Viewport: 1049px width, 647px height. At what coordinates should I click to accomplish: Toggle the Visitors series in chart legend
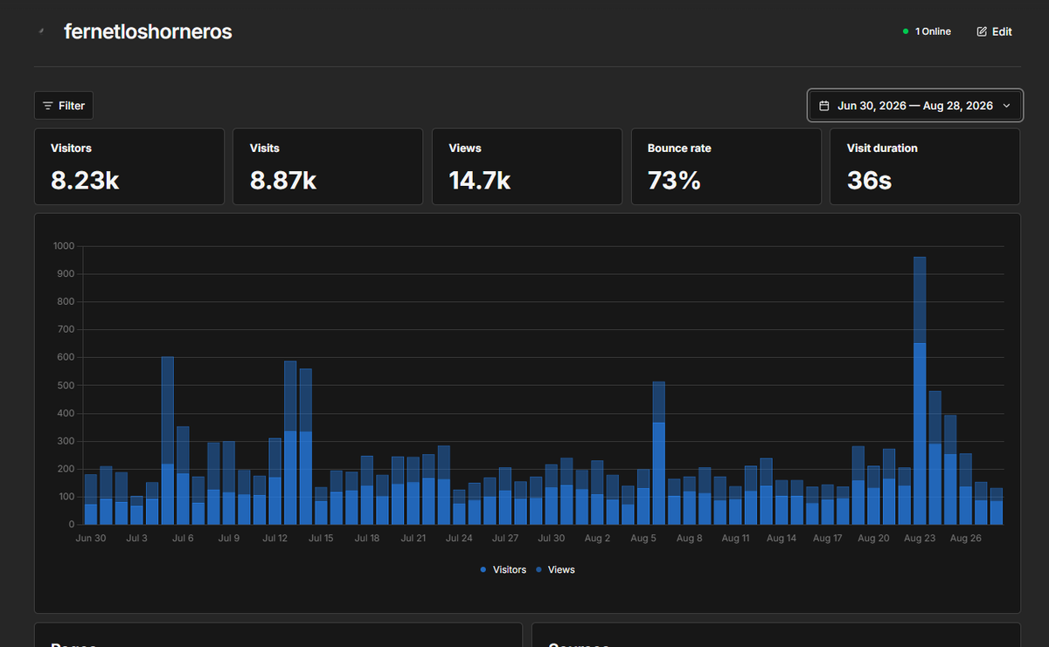pos(504,569)
